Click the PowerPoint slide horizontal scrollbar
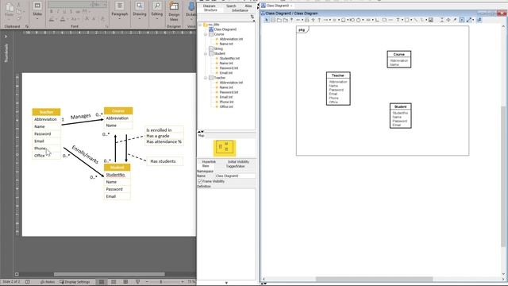The image size is (508, 286). 110,274
